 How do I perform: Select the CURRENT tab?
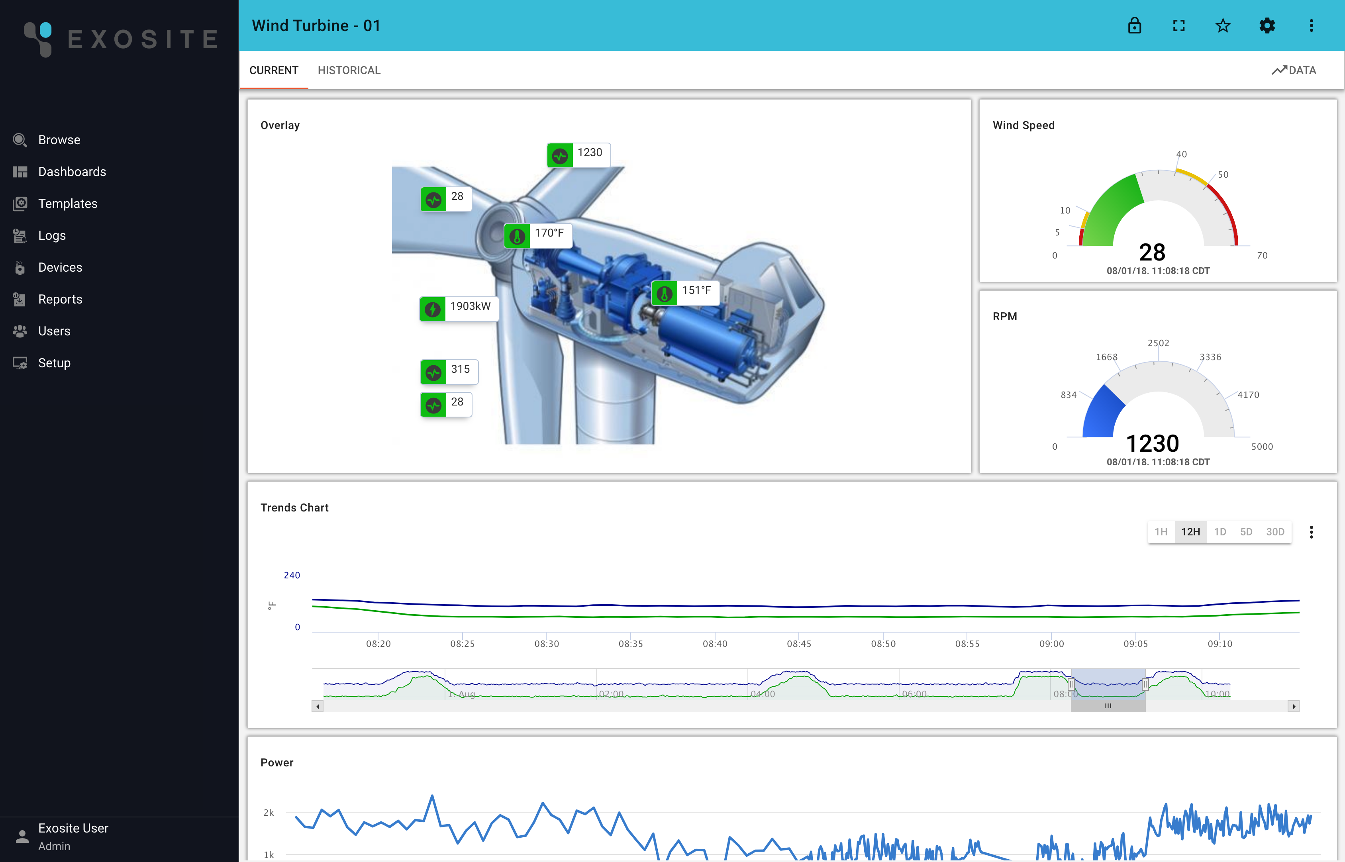274,70
